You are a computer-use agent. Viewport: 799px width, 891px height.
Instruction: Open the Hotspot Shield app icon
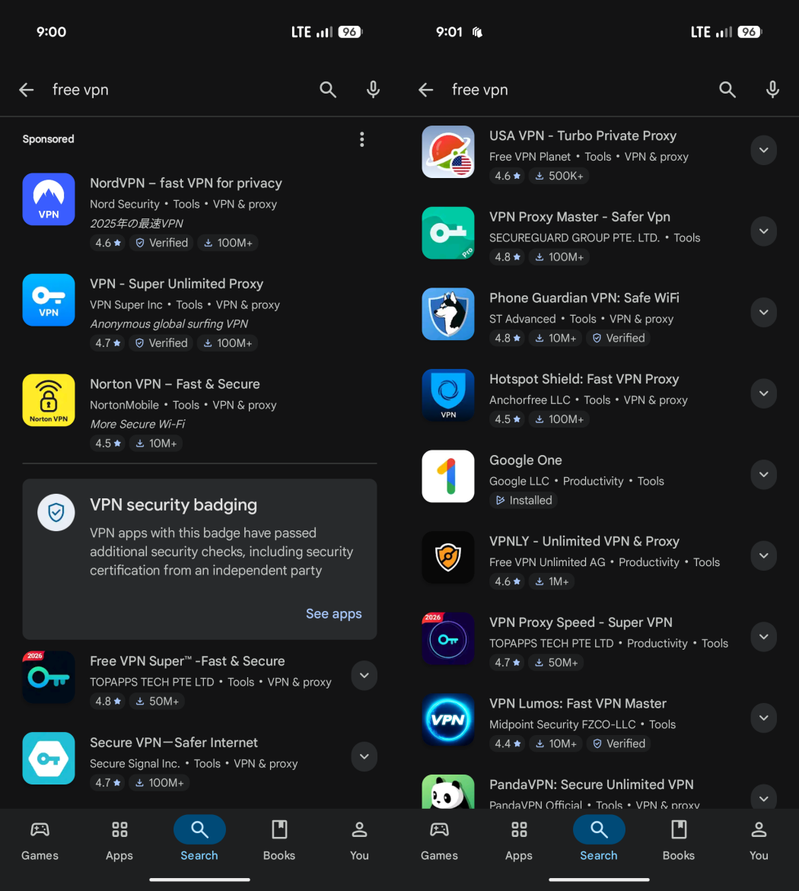(x=448, y=395)
